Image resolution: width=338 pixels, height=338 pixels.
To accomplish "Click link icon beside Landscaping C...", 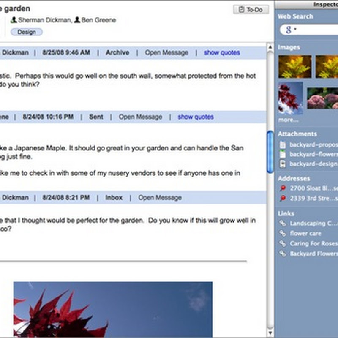I will pos(283,223).
